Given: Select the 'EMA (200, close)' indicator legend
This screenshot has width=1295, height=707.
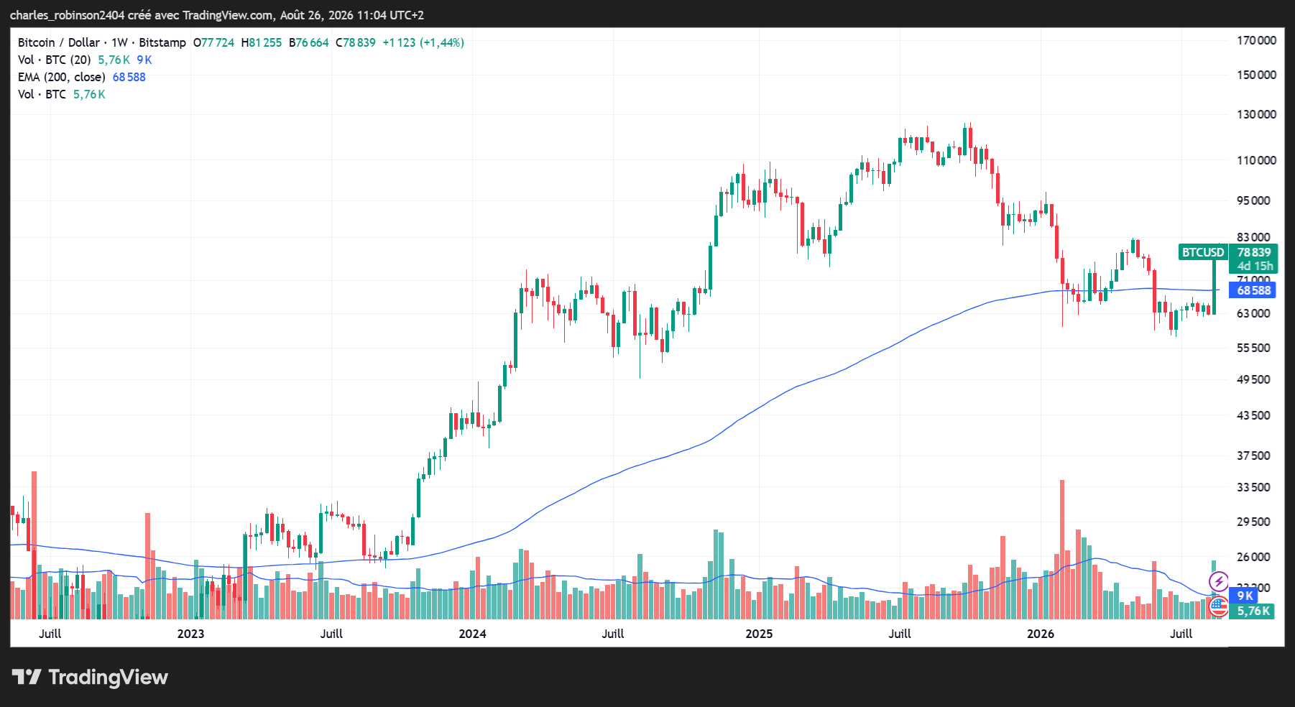Looking at the screenshot, I should (62, 77).
